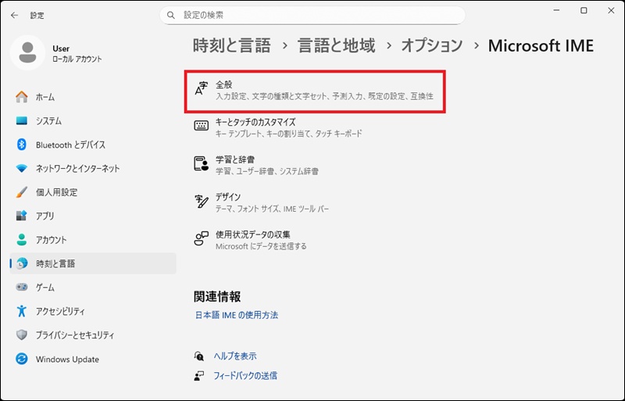
Task: Open the システム settings category
Action: [x=48, y=121]
